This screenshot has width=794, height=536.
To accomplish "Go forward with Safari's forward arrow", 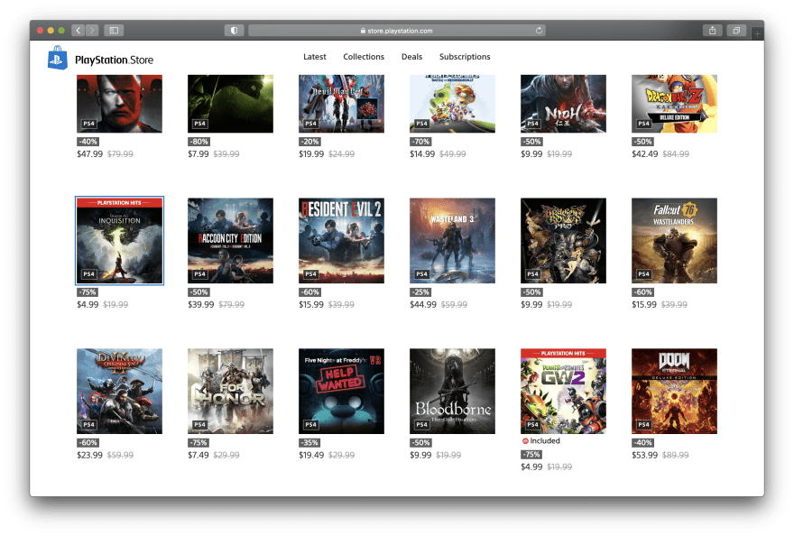I will click(92, 31).
